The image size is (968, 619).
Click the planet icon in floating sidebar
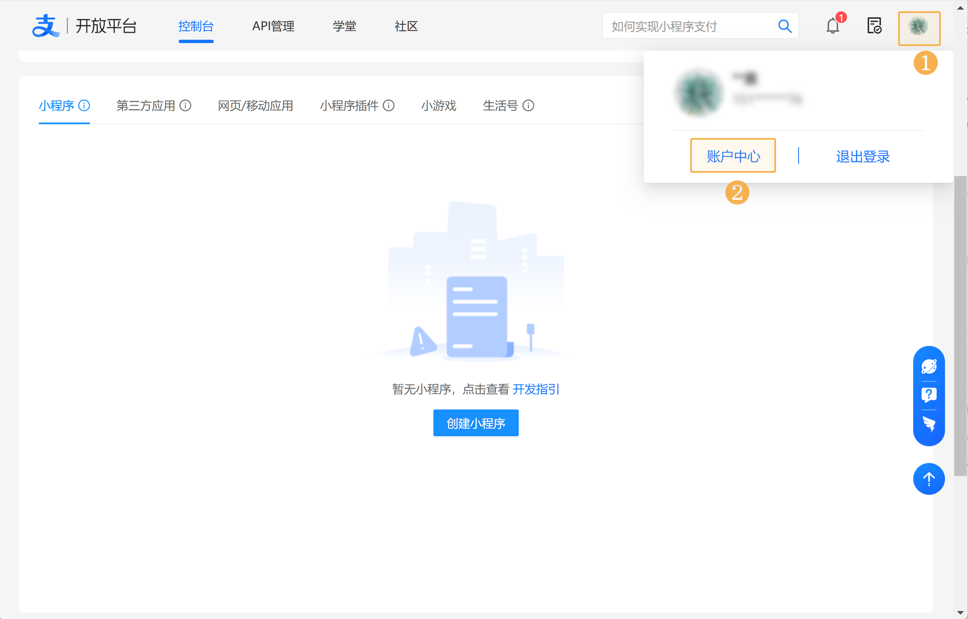tap(929, 367)
